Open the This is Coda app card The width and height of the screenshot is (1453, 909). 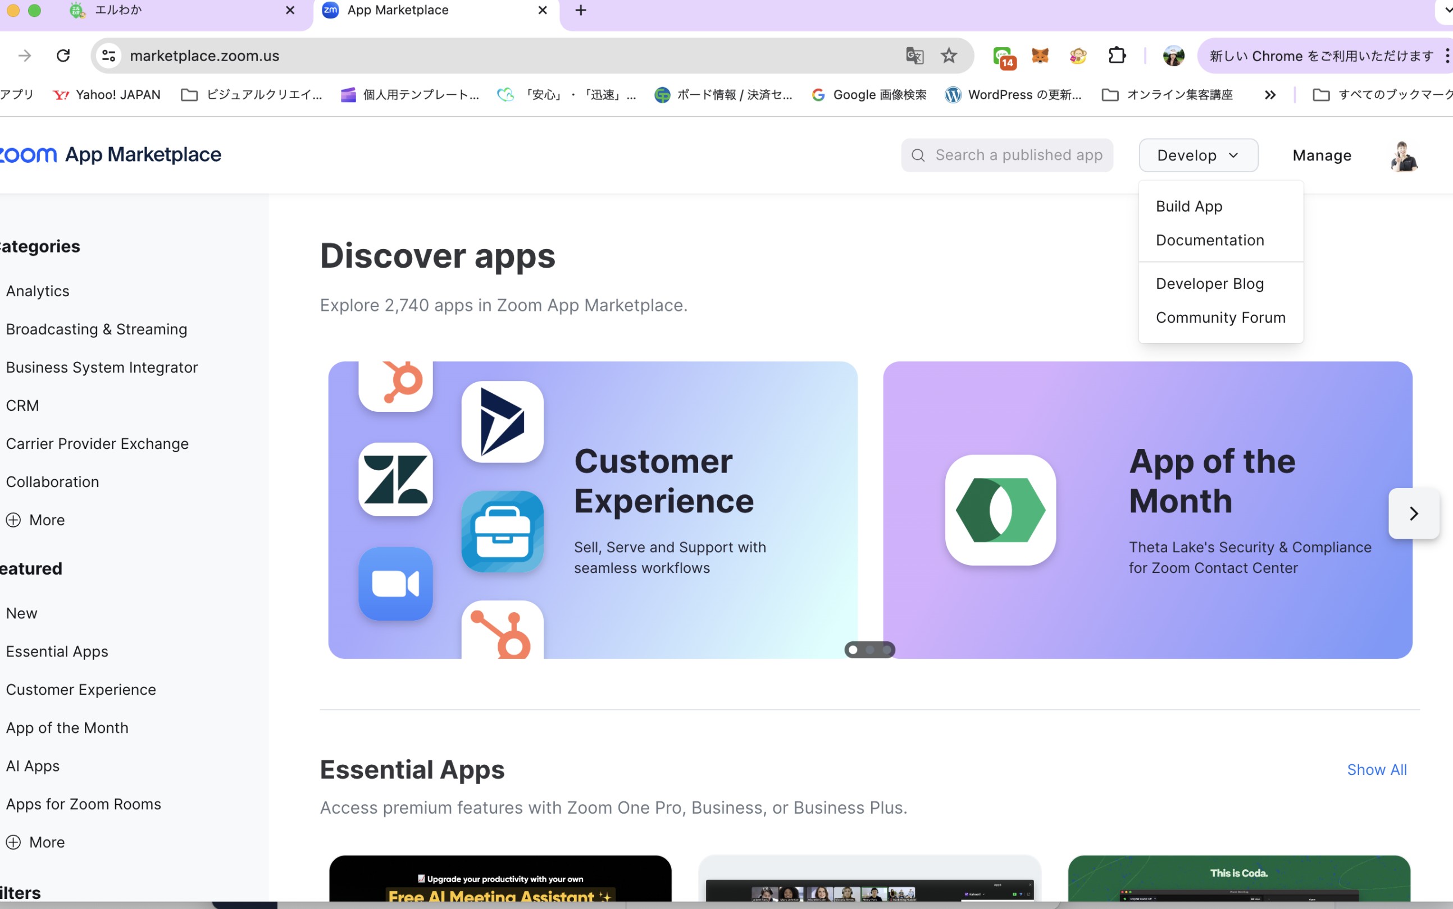(1239, 879)
